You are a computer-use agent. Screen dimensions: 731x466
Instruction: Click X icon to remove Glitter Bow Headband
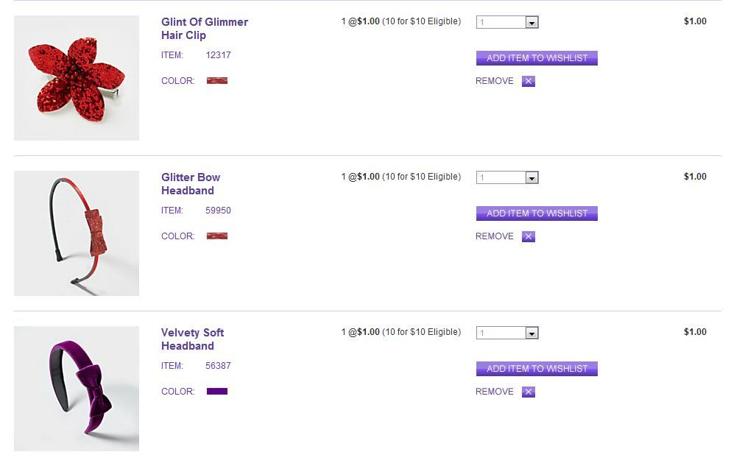pos(528,236)
